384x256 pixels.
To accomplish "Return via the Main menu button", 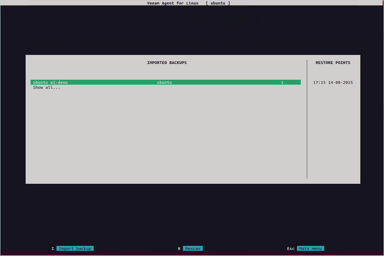I will coord(310,248).
